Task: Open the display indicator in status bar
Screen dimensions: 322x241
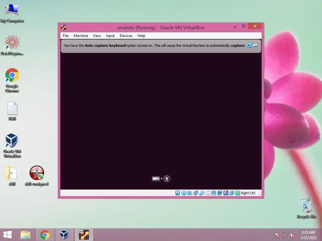Action: [x=214, y=193]
